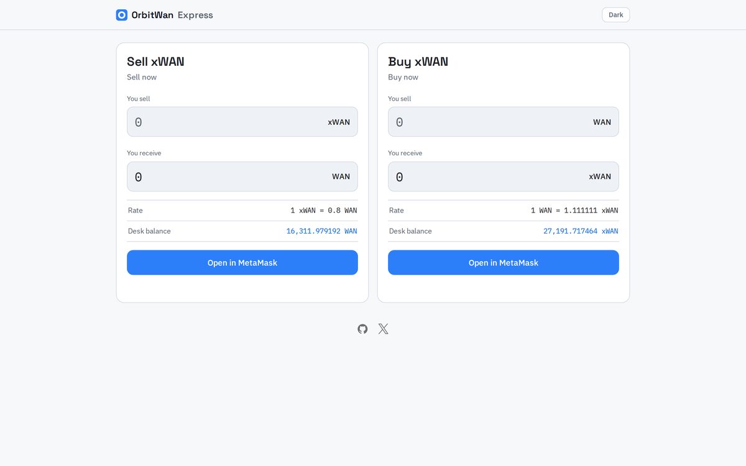Click the Express header text
Image resolution: width=746 pixels, height=466 pixels.
tap(195, 15)
